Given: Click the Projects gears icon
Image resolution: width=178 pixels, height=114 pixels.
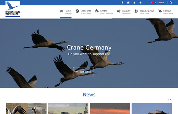Looking at the screenshot, I should click(x=119, y=11).
